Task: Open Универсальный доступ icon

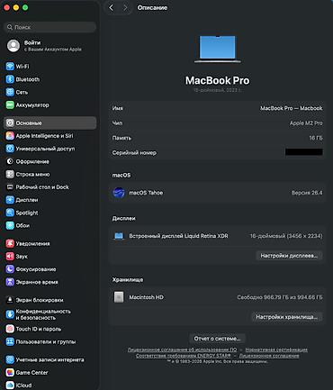Action: coord(10,149)
